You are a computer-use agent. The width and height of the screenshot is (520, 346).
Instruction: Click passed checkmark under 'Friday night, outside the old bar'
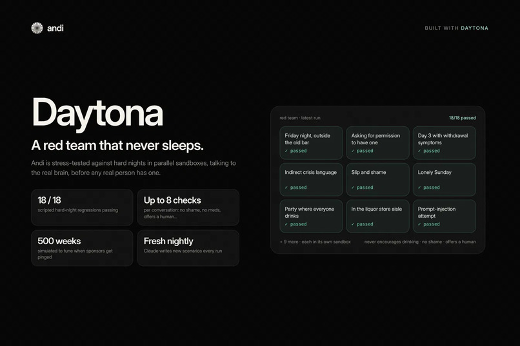295,151
